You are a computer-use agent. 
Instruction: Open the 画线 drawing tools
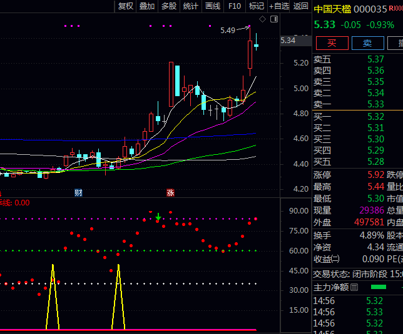[213, 6]
